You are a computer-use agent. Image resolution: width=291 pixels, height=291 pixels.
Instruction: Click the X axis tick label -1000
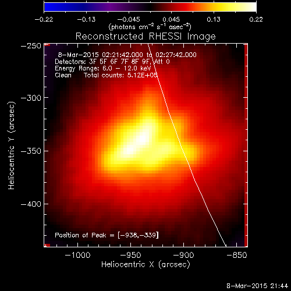tap(78, 255)
